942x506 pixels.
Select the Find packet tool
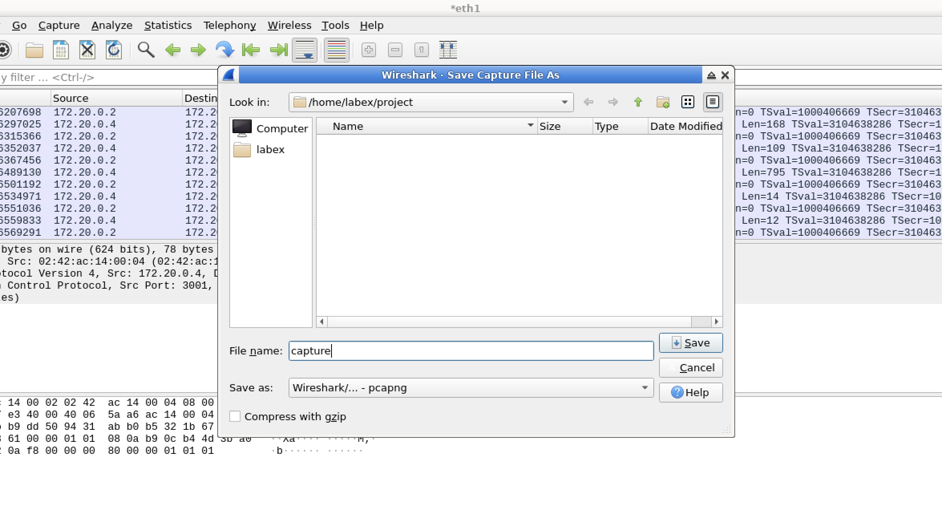(146, 50)
